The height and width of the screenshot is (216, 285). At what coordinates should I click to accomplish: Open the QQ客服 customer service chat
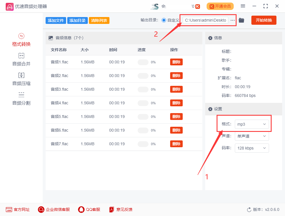[x=89, y=209]
